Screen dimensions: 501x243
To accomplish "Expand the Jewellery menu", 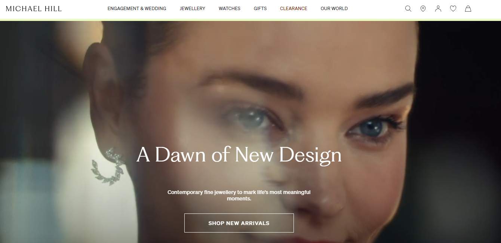I will (192, 8).
